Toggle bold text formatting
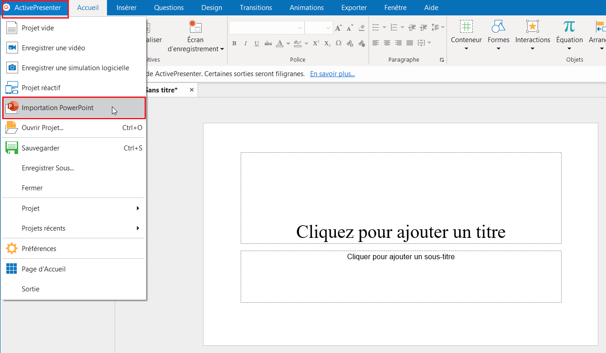606x353 pixels. [x=234, y=44]
